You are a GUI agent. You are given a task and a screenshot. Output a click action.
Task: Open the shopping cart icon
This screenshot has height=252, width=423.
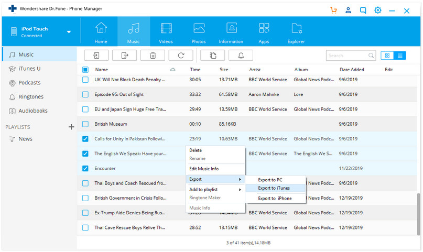pos(333,10)
